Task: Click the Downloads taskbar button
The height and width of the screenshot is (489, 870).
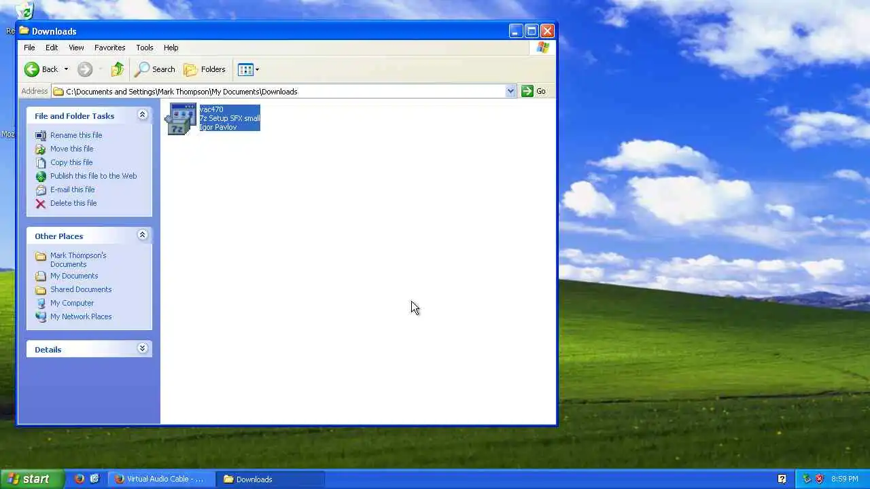Action: (x=271, y=479)
